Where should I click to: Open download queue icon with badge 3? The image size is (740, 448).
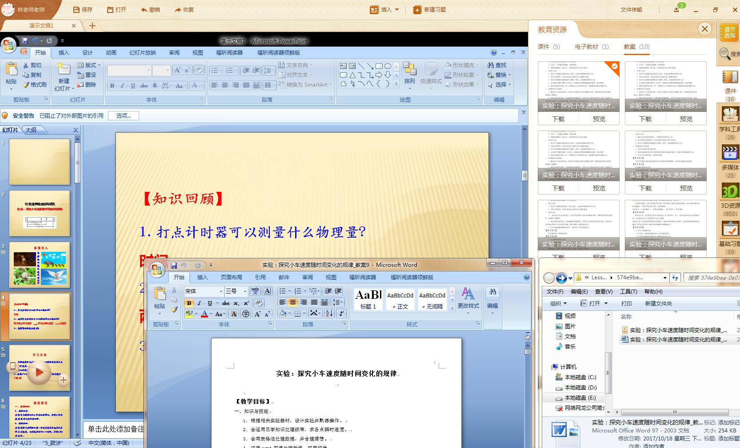pos(676,9)
